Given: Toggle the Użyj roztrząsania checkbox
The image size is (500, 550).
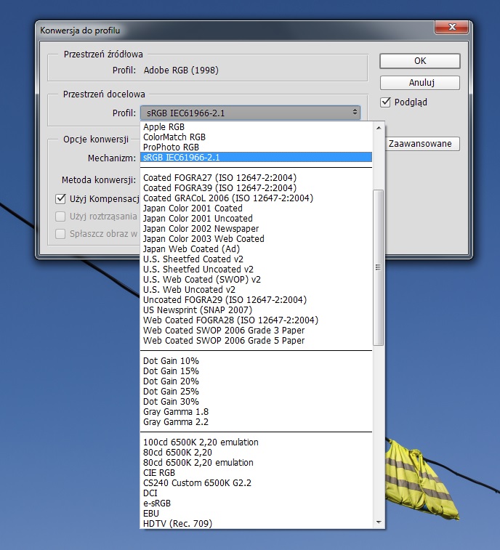Looking at the screenshot, I should (x=62, y=216).
